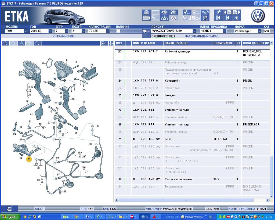275x220 pixels.
Task: Click the horizontal scrollbar right arrow
Action: click(x=268, y=200)
